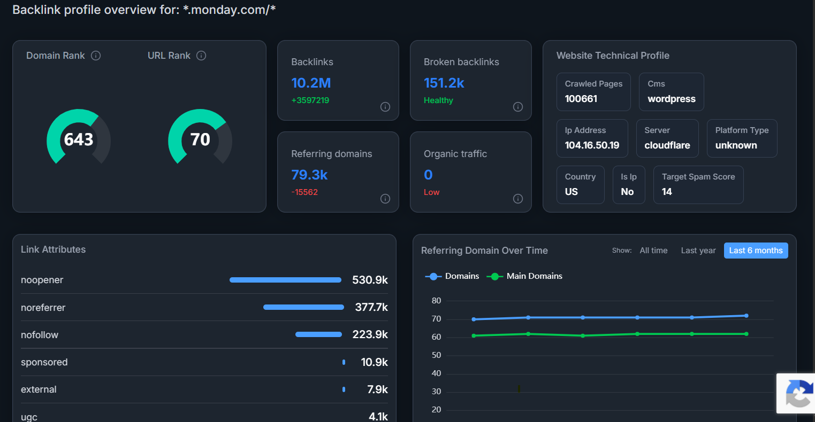Click the 377.7k noreferrer count
Viewport: 815px width, 422px height.
click(x=371, y=307)
